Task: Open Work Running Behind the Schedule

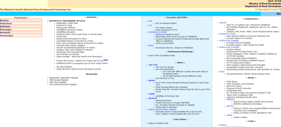Action: click(172, 87)
